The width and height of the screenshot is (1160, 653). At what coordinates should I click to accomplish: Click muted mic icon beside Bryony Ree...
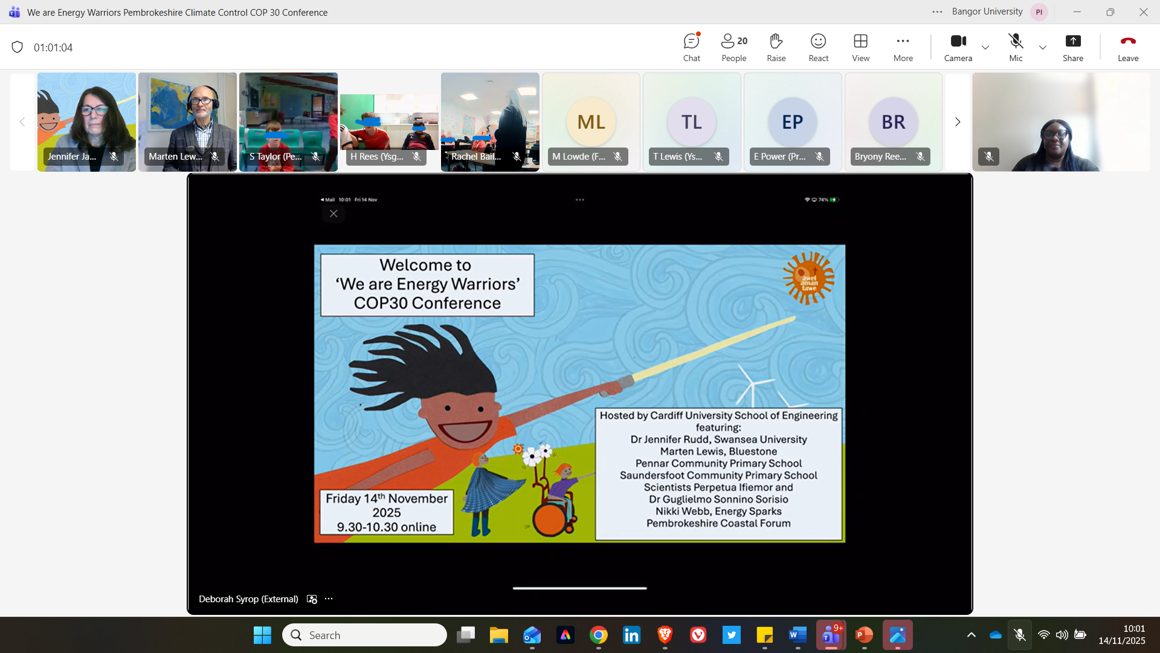tap(920, 157)
